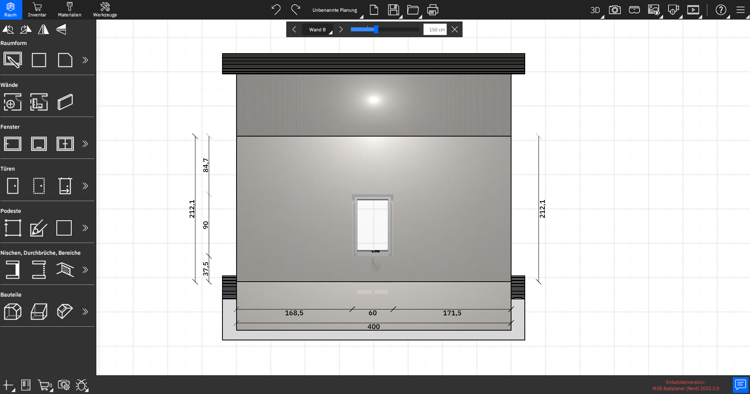Open the Raum tab
Screen dimensions: 750x394
click(x=11, y=10)
